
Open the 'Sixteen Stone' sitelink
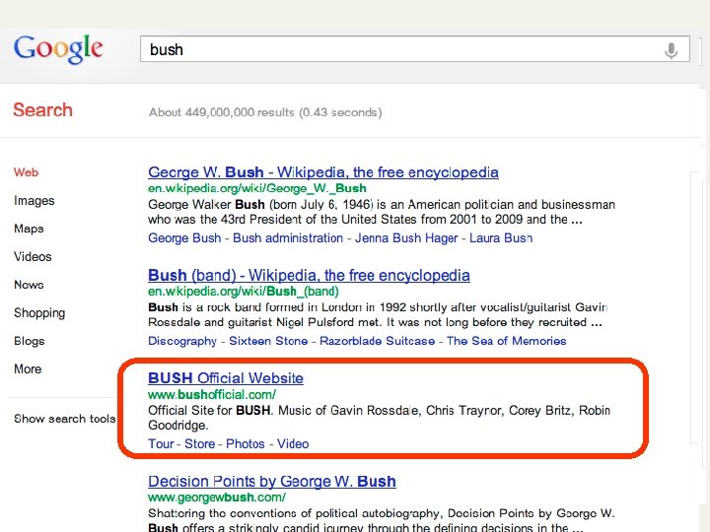268,341
